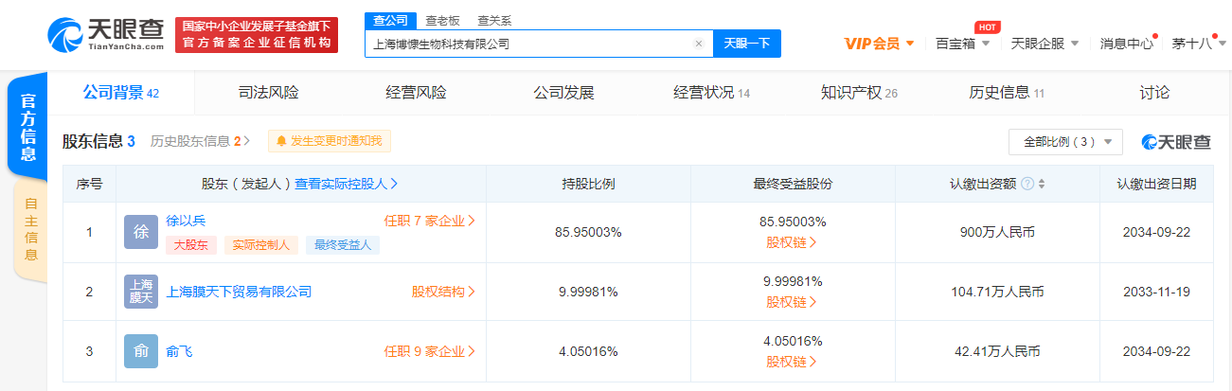Open 股权链 for the 4.05016% row

coord(792,362)
